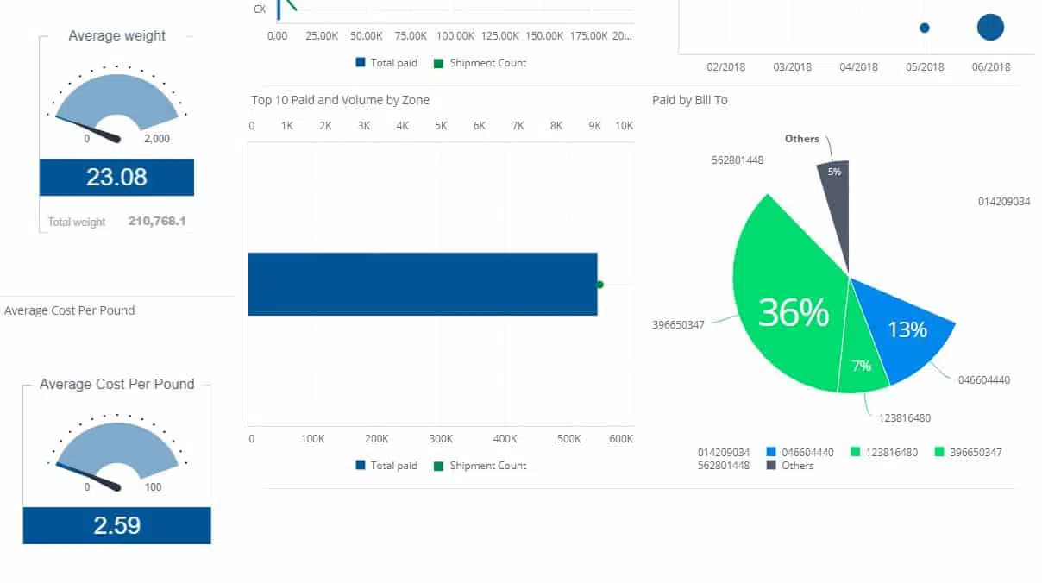Click the 'Average Cost Per Pound' section heading
Viewport: 1042px width, 583px height.
tap(69, 310)
